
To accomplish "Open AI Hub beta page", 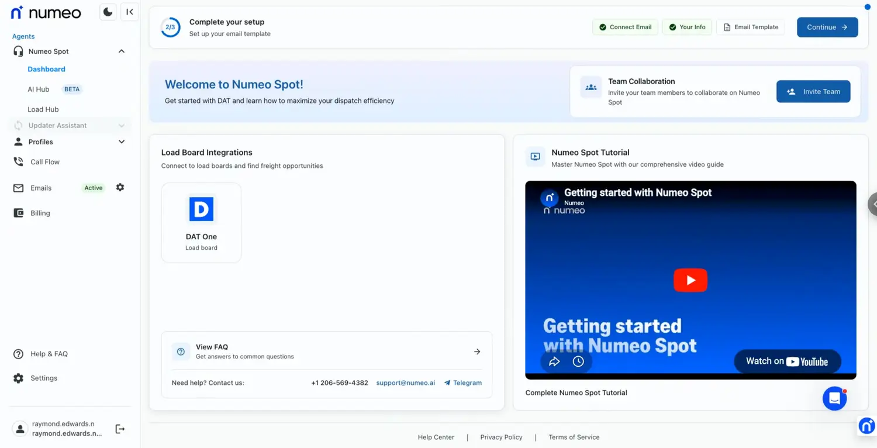I will (39, 89).
